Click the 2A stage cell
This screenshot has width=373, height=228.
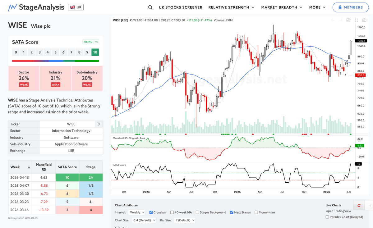(91, 178)
